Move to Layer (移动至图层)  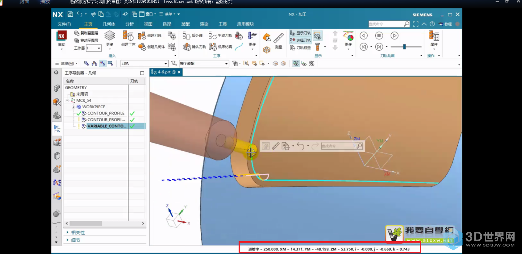coord(86,41)
